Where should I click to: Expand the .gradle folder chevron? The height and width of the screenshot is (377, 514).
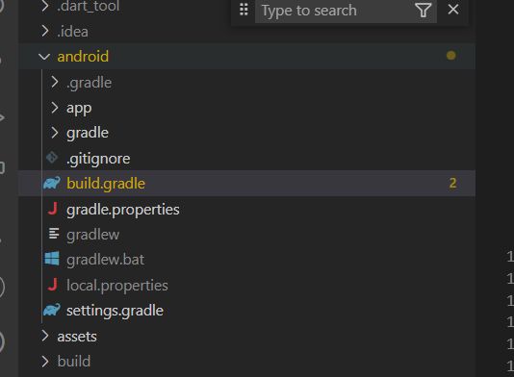click(x=54, y=82)
